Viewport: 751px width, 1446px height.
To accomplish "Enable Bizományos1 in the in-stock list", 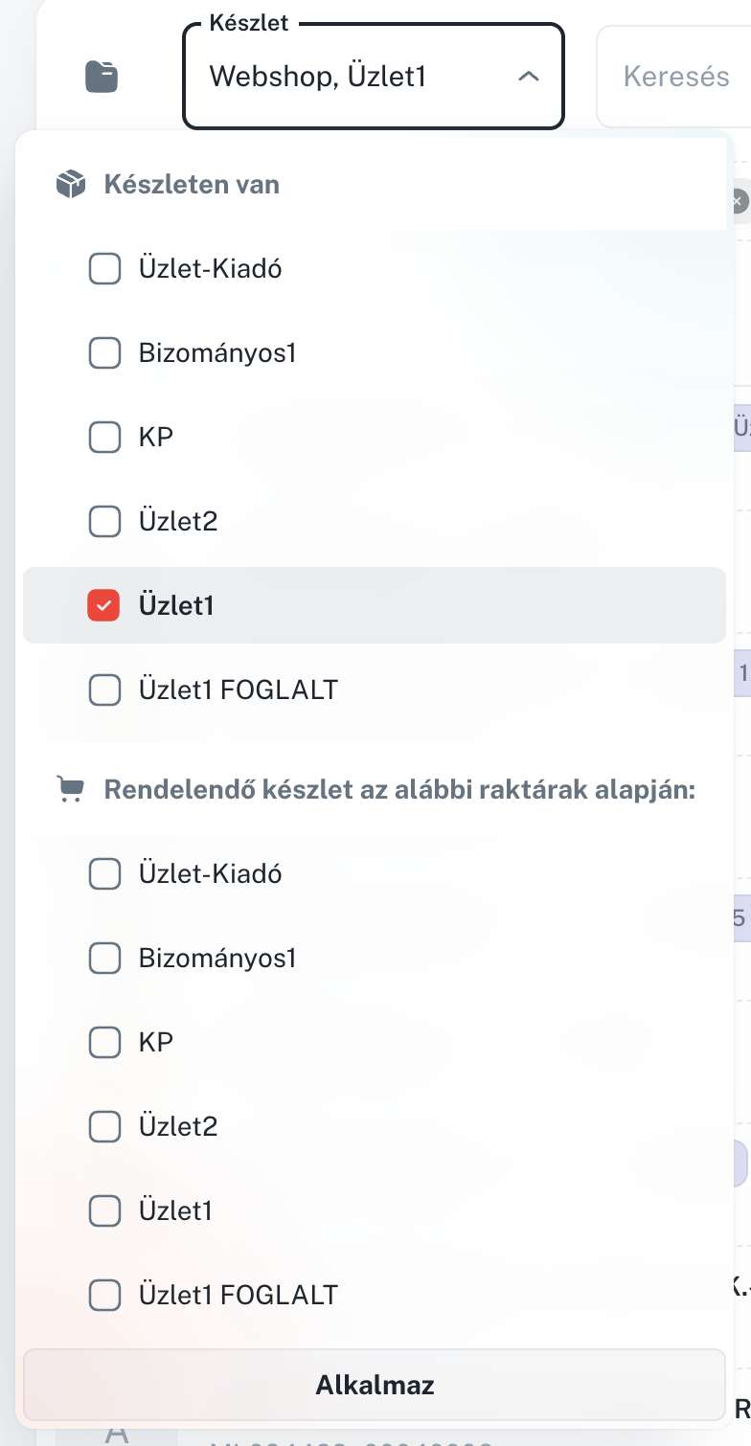I will (104, 353).
